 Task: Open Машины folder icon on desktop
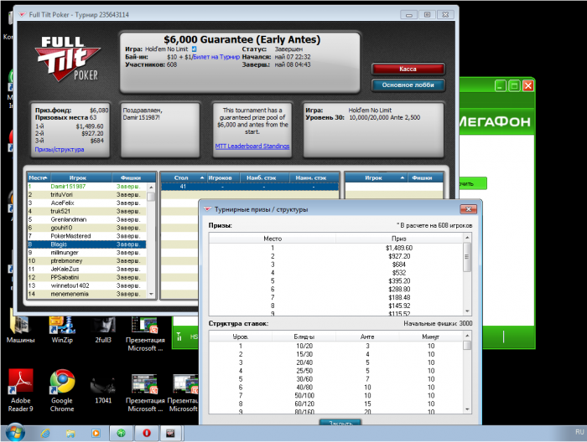coord(21,330)
